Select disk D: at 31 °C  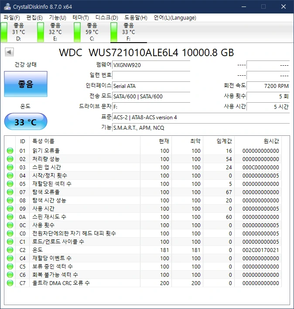[x=19, y=32]
